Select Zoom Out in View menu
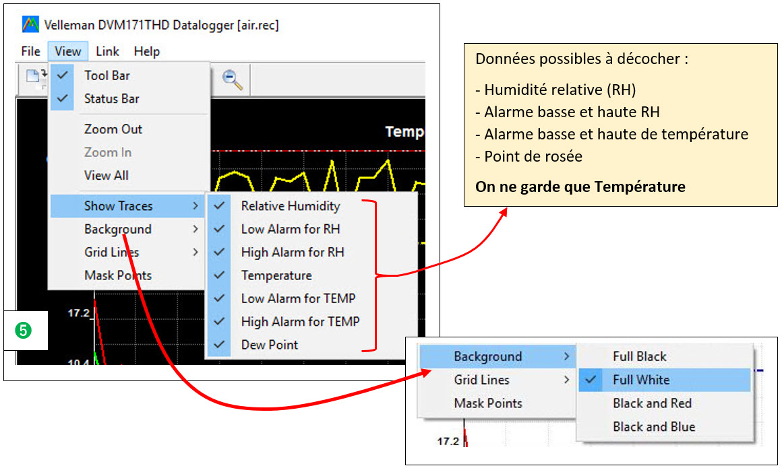Viewport: 782px width, 468px height. pyautogui.click(x=113, y=129)
